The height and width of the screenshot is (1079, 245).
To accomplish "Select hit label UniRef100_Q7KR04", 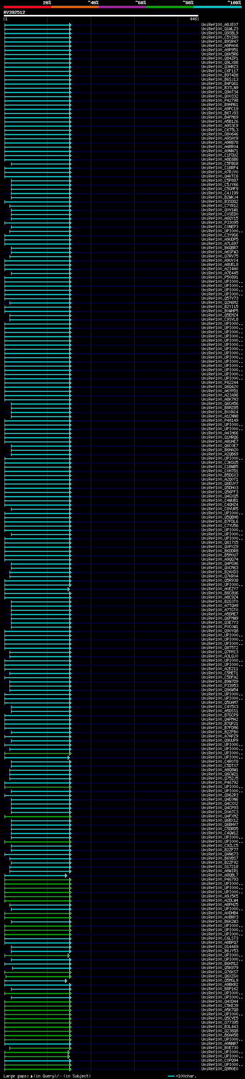I will pos(220,576).
